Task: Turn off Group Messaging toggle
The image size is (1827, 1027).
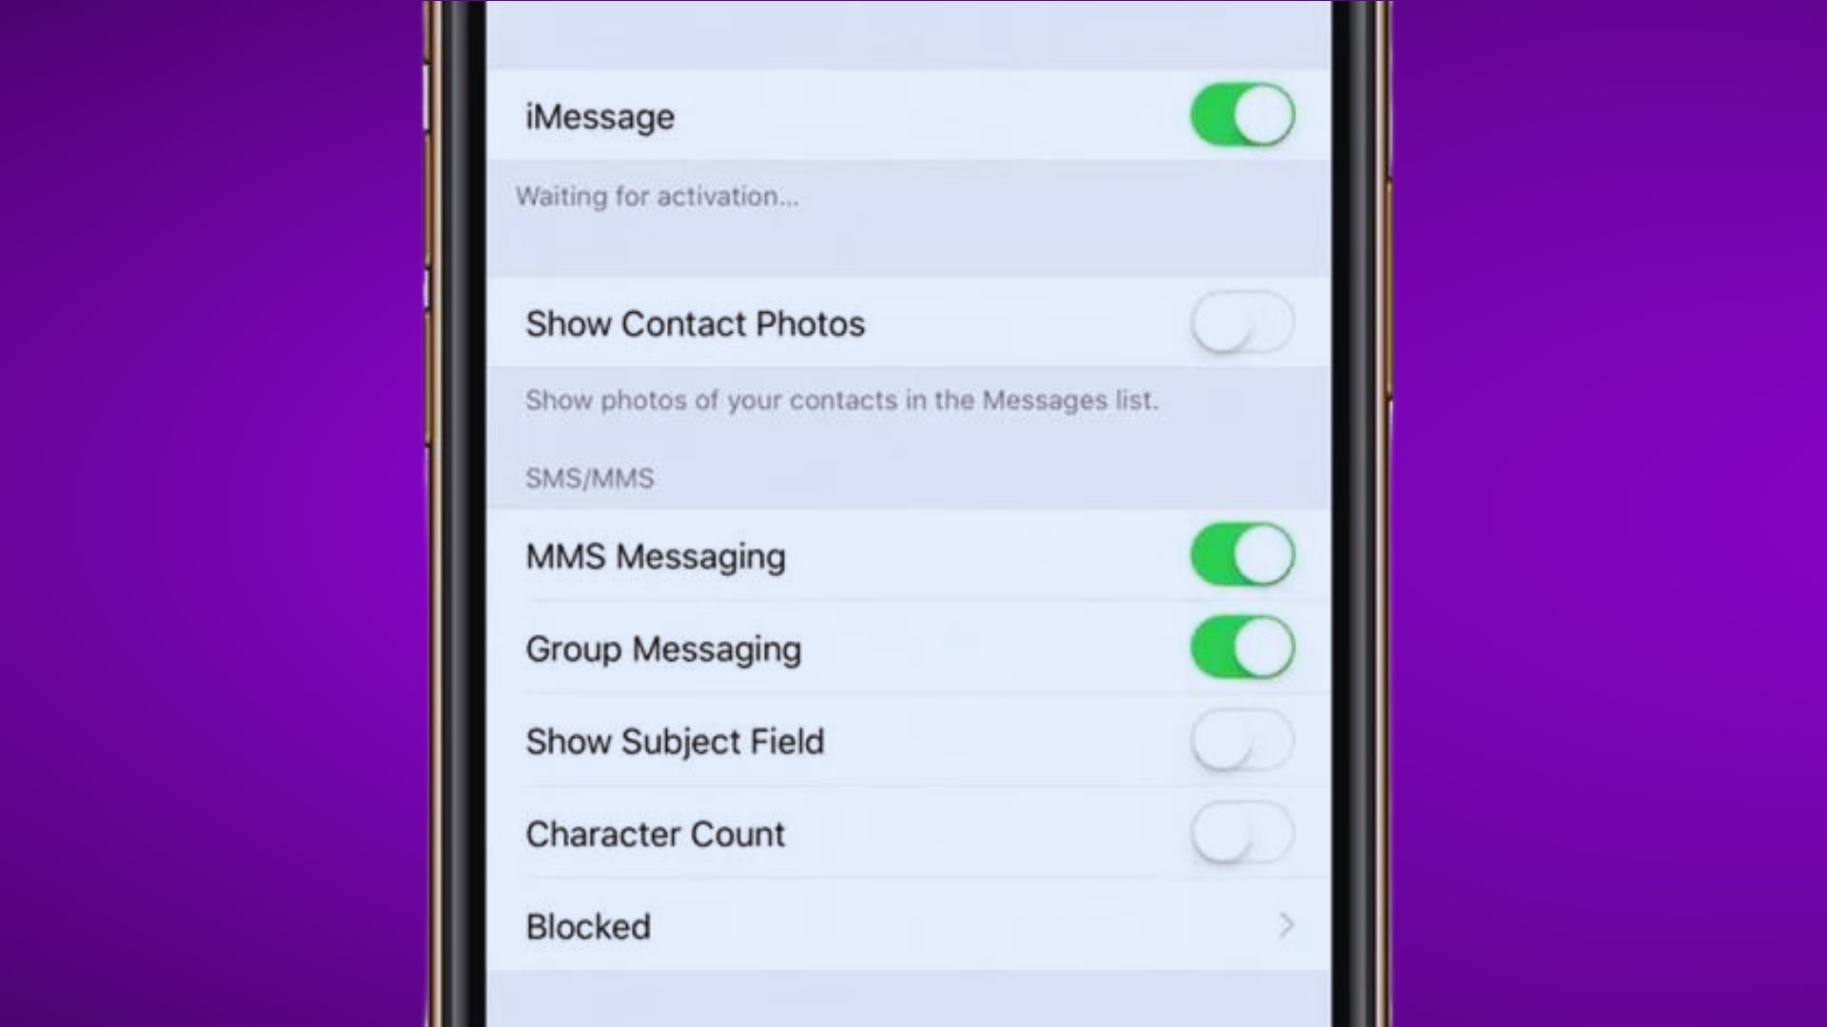Action: point(1242,649)
